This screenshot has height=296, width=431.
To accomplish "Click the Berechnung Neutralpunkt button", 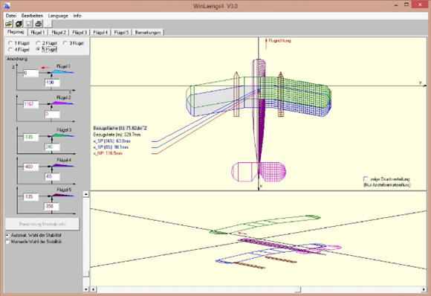I will pos(42,224).
